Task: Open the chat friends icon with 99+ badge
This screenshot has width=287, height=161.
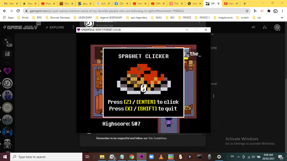Action: pos(7,42)
